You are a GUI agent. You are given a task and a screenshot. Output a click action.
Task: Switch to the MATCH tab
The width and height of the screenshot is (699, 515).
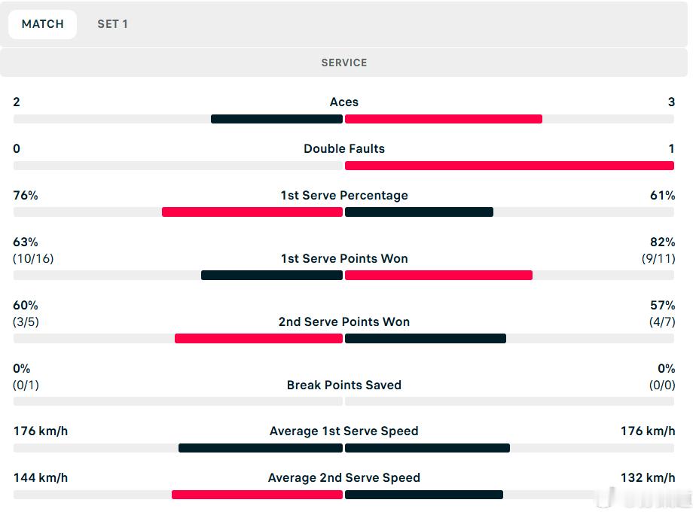pyautogui.click(x=43, y=24)
